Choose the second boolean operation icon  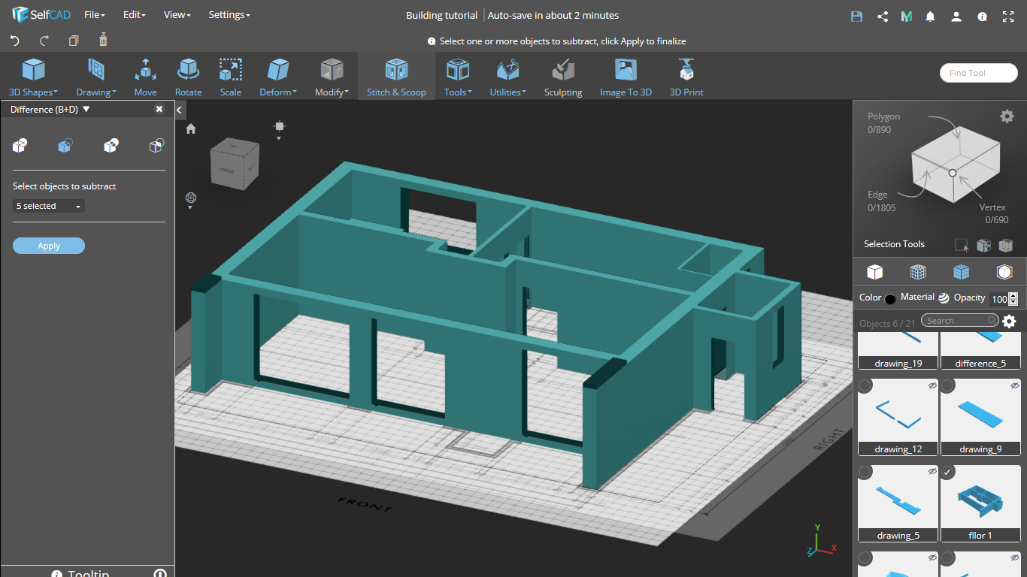pos(65,146)
